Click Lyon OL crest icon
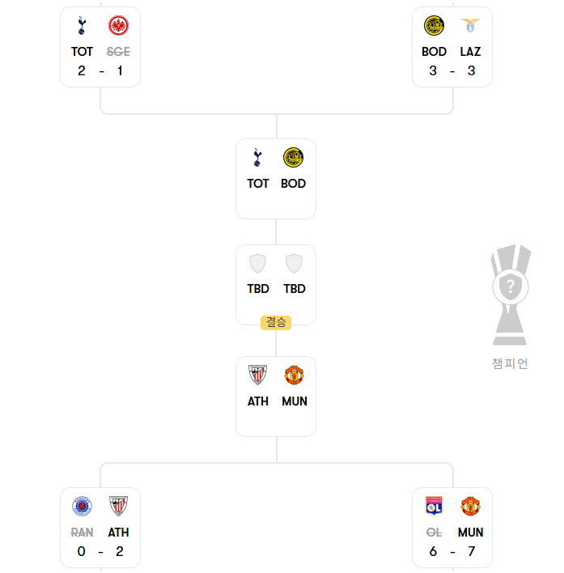This screenshot has width=564, height=573. pos(434,506)
